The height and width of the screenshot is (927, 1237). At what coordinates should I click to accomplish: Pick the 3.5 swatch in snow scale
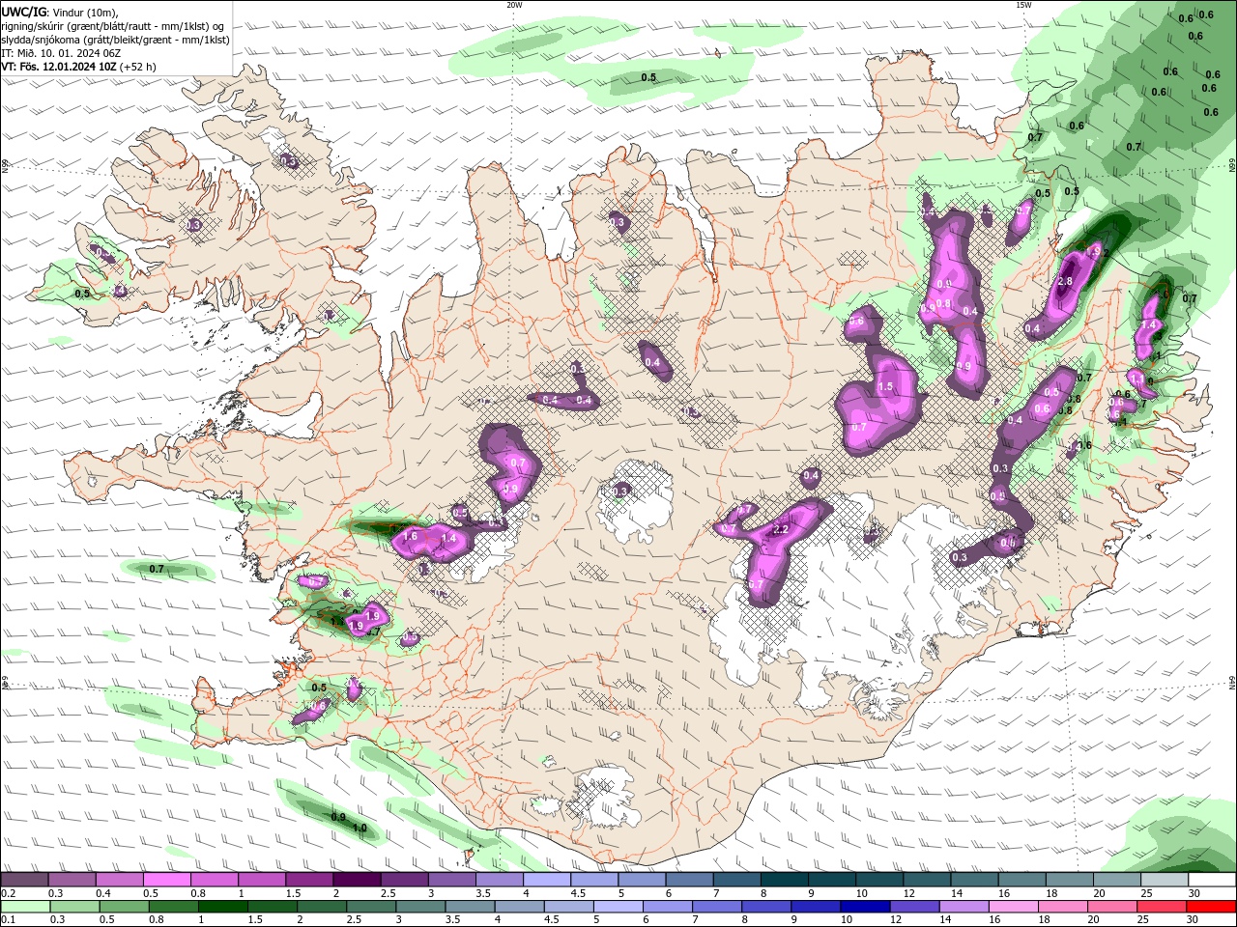click(499, 880)
